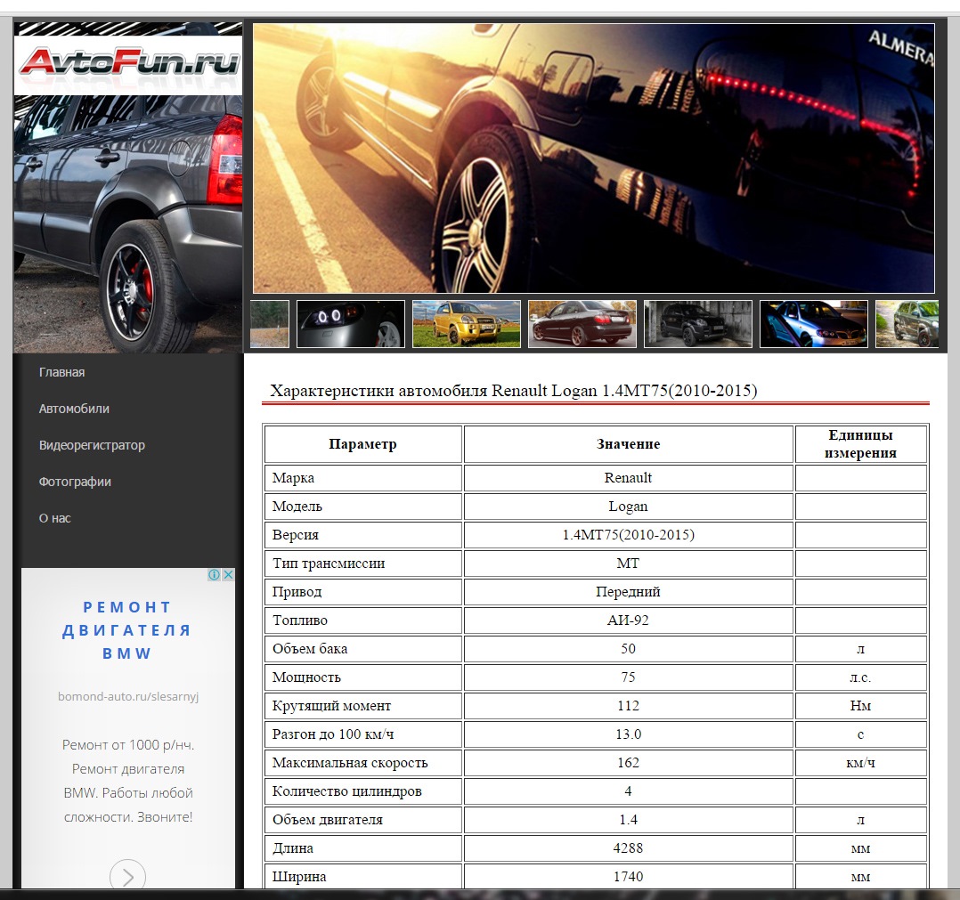Select the blue-lit car thumbnail

814,324
